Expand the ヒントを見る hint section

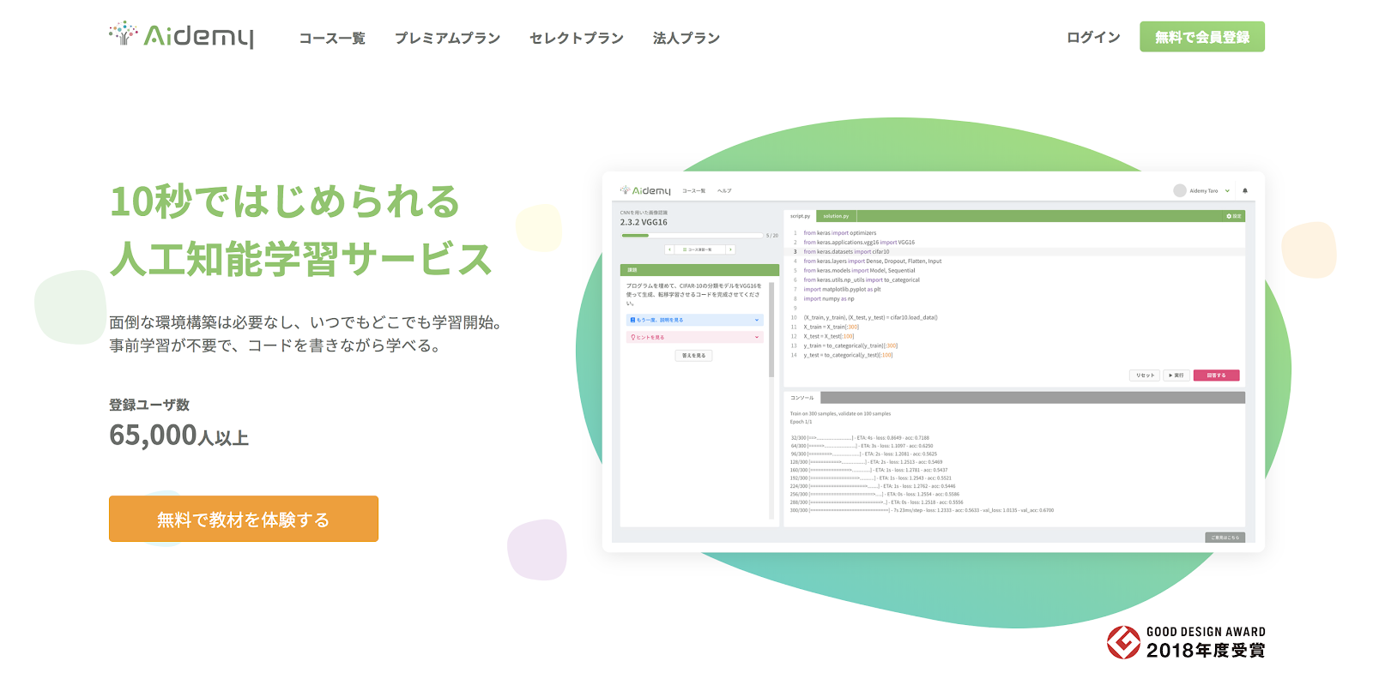tap(694, 337)
